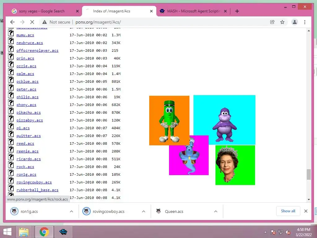Screen dimensions: 317x238
Task: Download palm.acs
Action: click(25, 74)
